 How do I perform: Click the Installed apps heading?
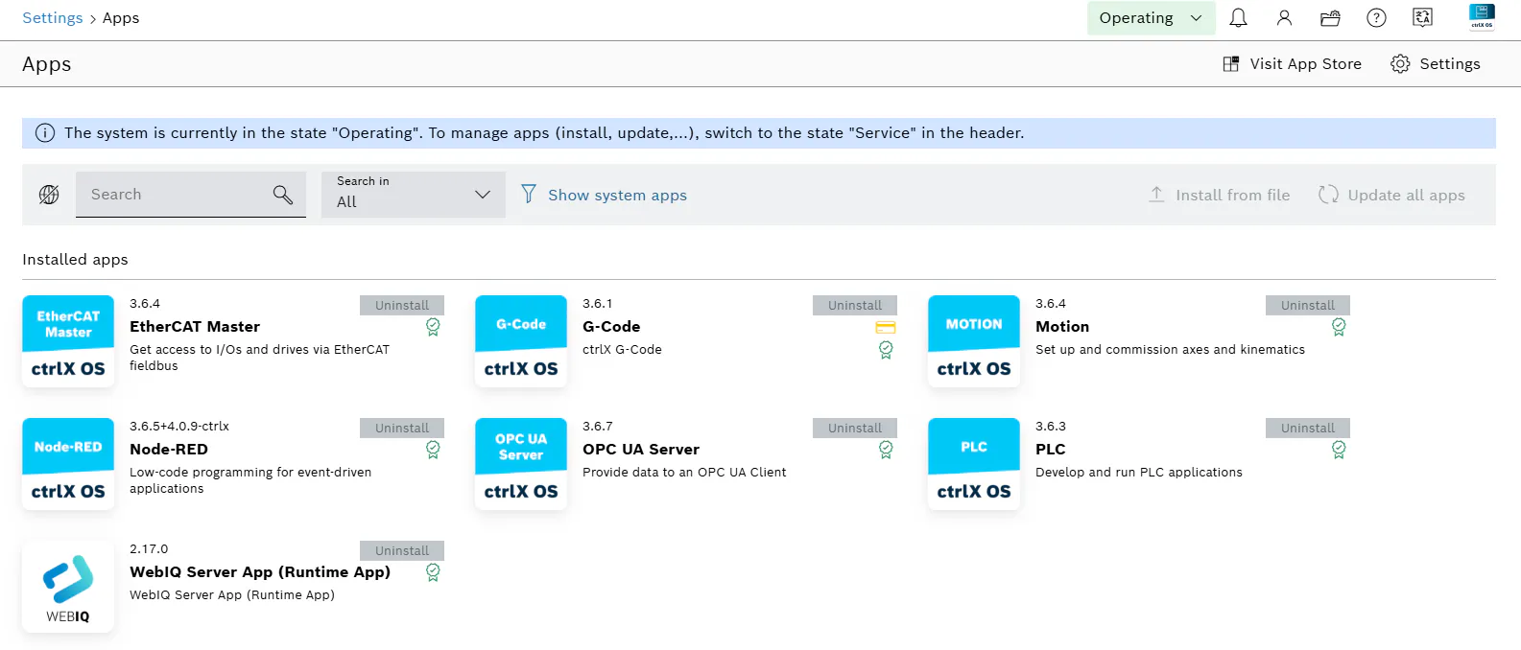[x=75, y=260]
